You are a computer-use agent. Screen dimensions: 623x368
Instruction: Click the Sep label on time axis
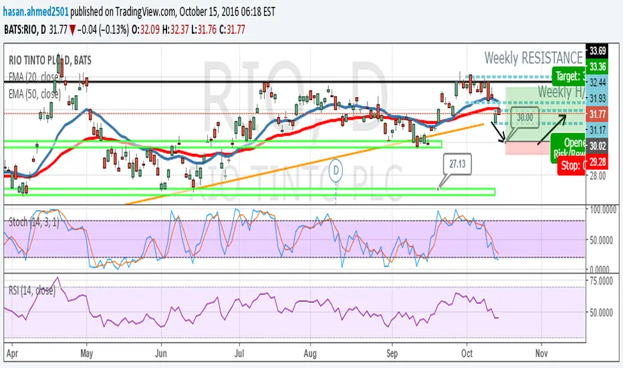pyautogui.click(x=392, y=353)
